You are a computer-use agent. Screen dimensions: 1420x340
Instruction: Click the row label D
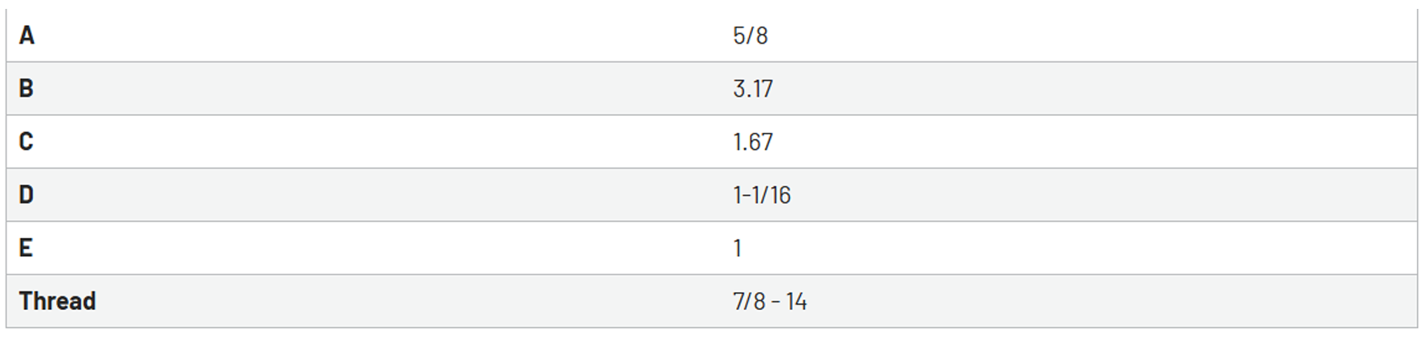[x=27, y=195]
